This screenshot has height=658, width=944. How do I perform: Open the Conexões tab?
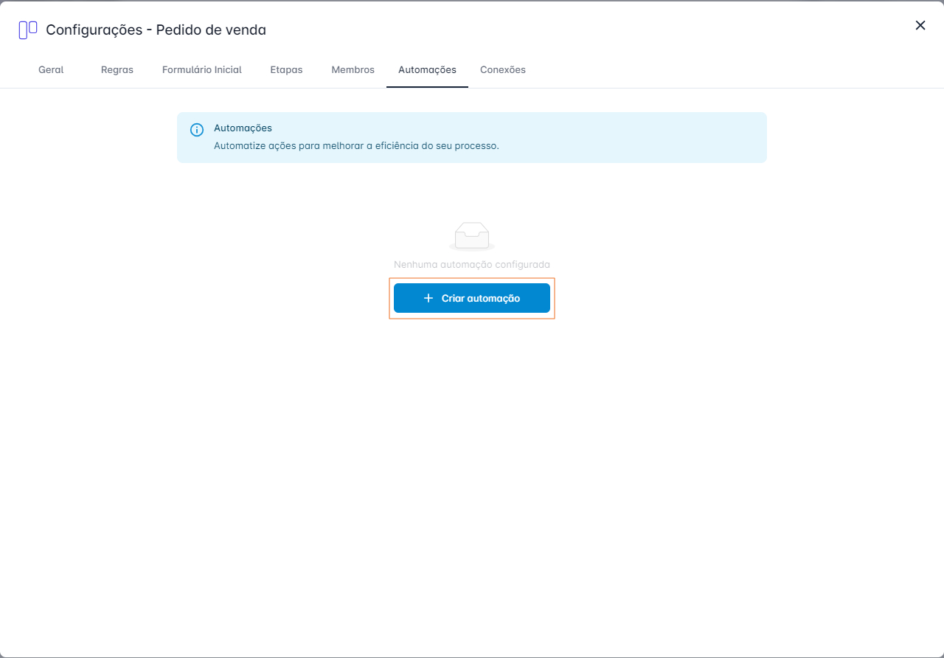[x=502, y=70]
